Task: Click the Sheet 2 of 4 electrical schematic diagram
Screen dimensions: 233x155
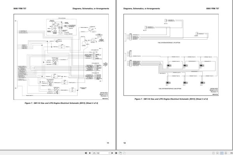Action: coord(61,57)
